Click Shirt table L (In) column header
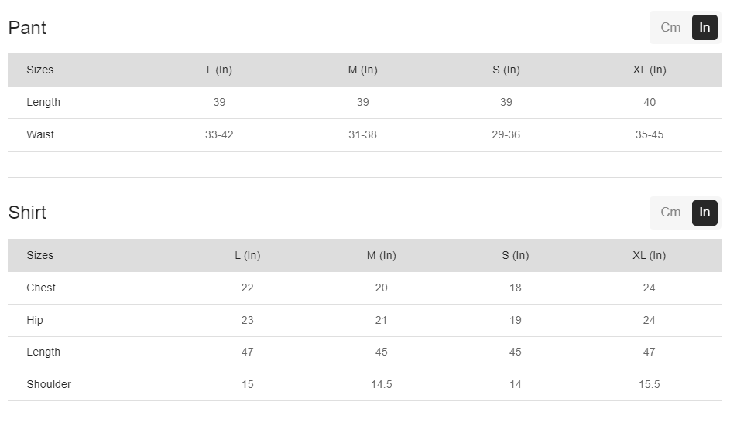The height and width of the screenshot is (446, 737). coord(247,255)
